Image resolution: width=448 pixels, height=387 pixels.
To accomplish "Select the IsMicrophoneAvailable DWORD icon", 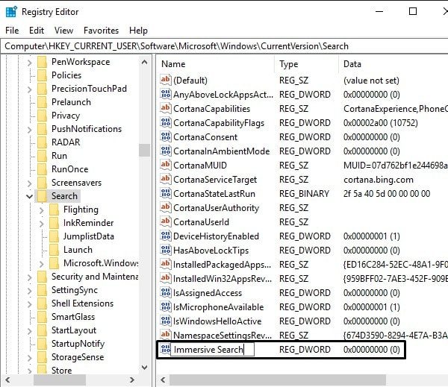I will (166, 306).
